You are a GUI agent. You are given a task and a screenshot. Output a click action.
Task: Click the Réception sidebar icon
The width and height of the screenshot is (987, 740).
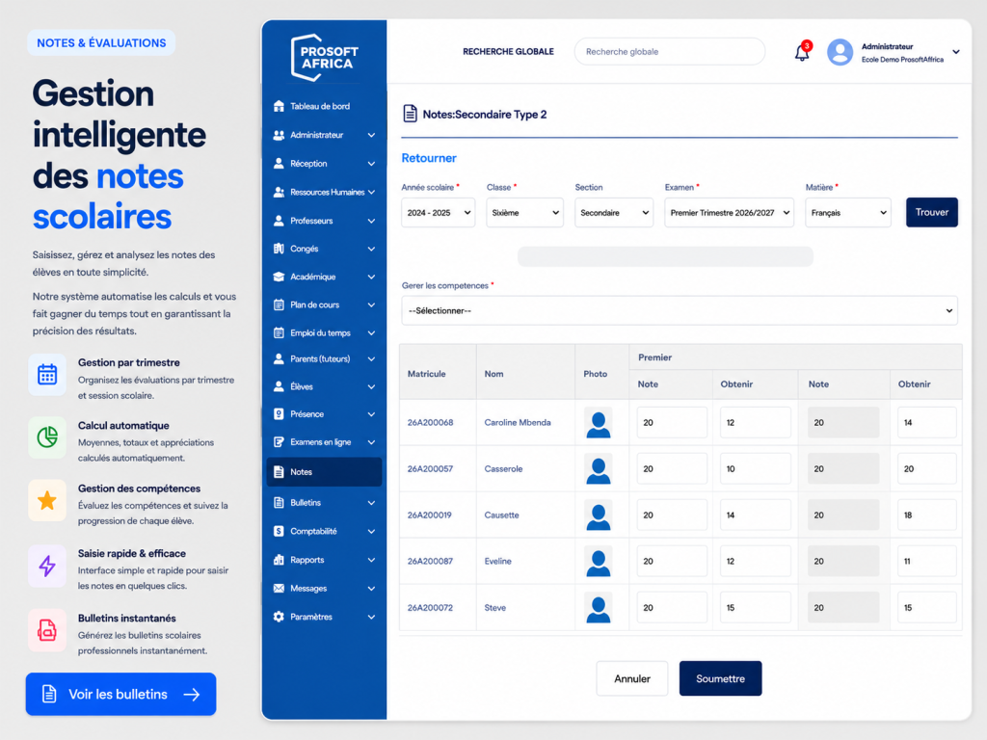(x=279, y=164)
